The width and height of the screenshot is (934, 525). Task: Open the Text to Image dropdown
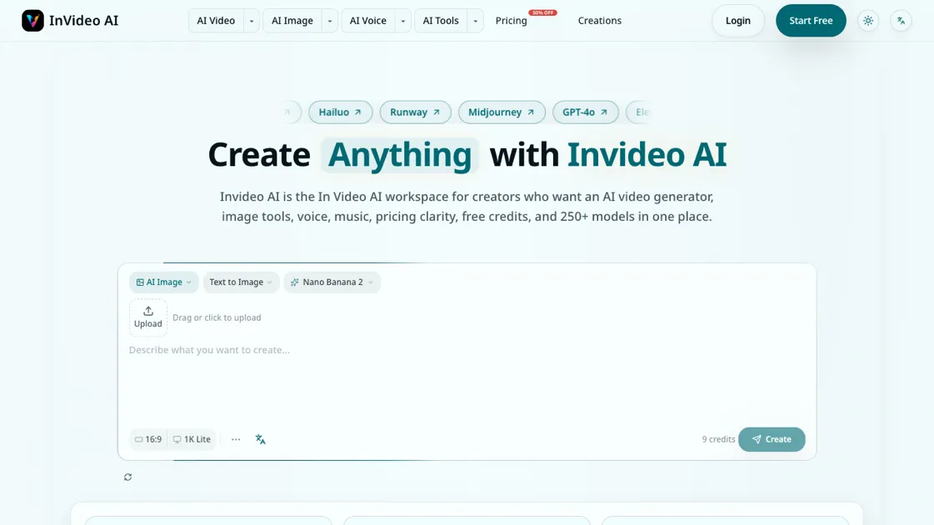[241, 282]
